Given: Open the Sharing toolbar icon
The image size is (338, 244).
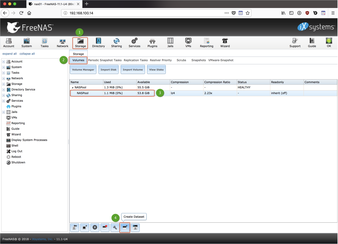Looking at the screenshot, I should point(116,43).
